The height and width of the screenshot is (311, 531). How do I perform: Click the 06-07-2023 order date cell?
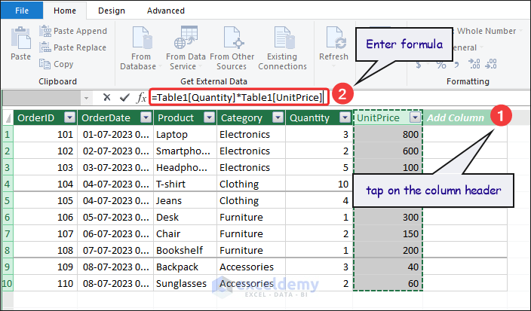pos(115,234)
